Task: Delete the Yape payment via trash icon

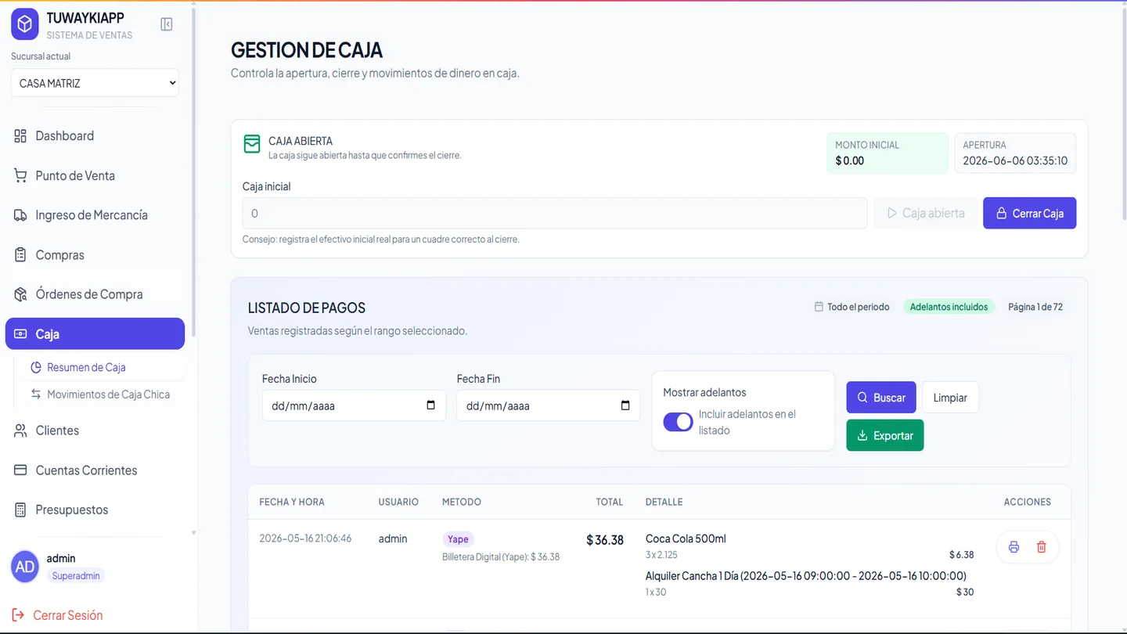Action: [1042, 547]
